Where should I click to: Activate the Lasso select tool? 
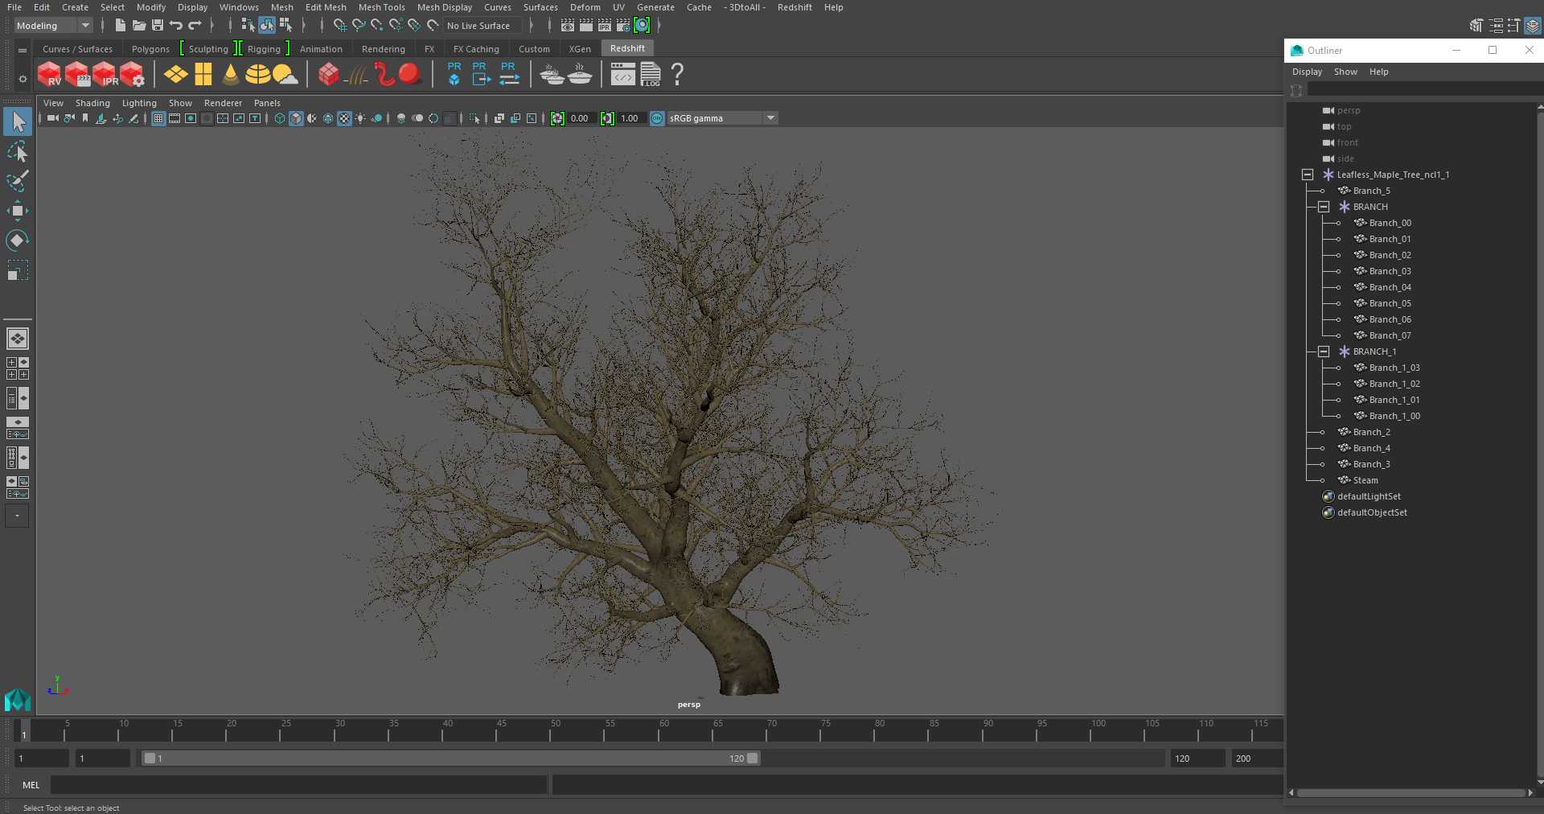18,151
